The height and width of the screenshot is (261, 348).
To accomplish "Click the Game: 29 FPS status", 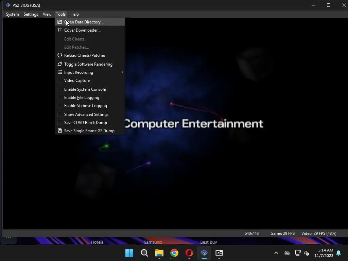I will point(282,233).
